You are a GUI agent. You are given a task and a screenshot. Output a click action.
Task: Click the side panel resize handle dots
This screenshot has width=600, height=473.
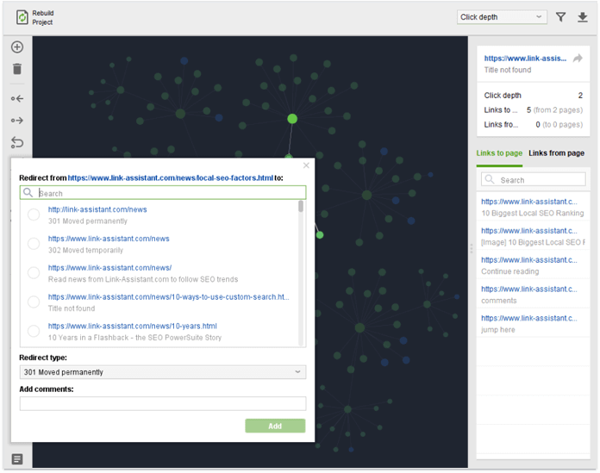[x=472, y=248]
